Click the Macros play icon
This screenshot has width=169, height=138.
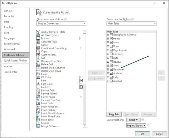[x=38, y=123]
